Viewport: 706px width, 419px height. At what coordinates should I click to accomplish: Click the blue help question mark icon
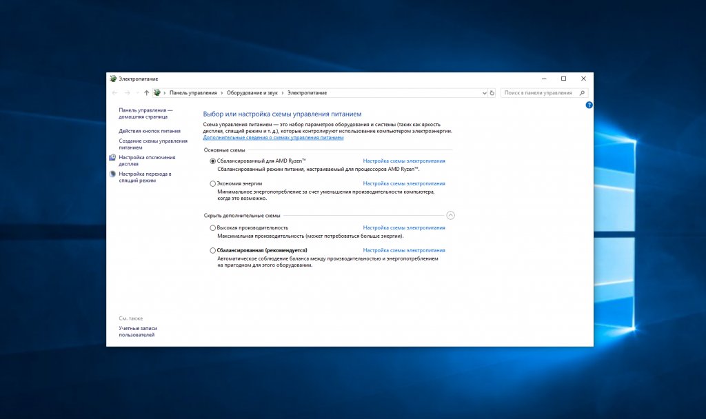tap(589, 105)
